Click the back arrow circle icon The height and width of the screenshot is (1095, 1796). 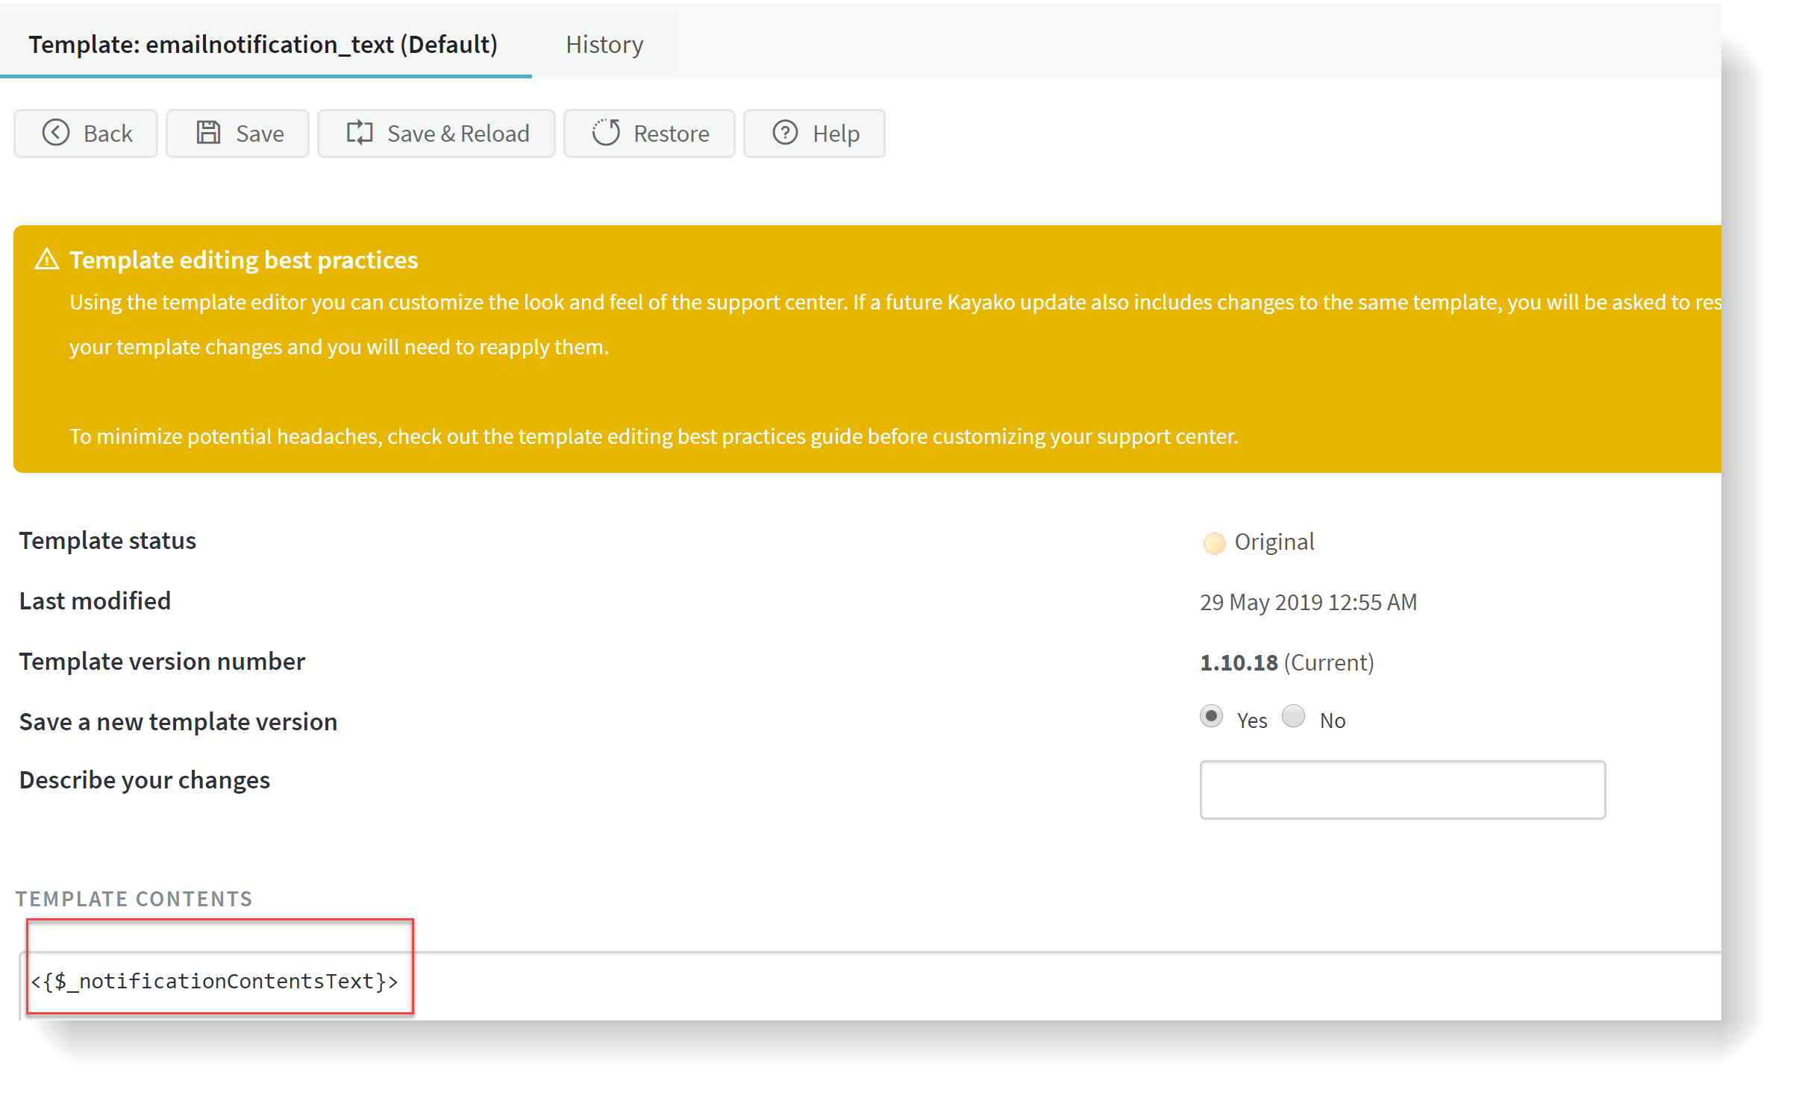click(x=55, y=133)
